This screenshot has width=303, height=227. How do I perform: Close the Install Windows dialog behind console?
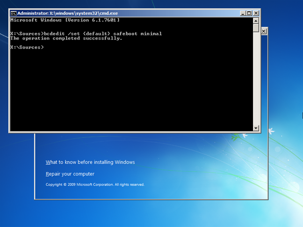click(264, 31)
